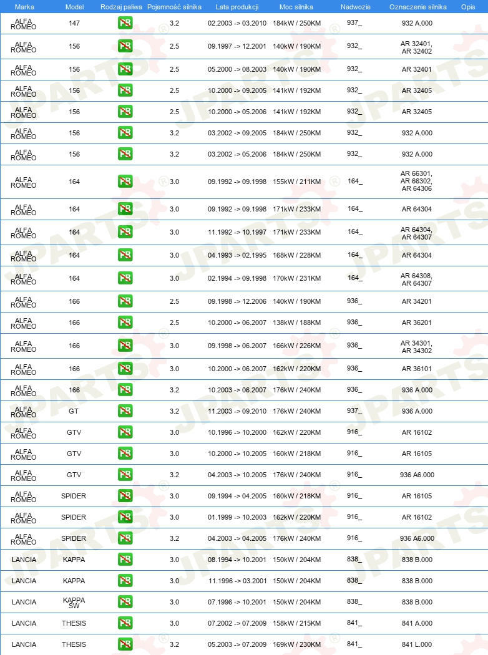
Task: Select the model cell '147'
Action: [x=74, y=23]
